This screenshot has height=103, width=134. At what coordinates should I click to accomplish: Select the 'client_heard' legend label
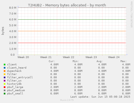[17, 68]
